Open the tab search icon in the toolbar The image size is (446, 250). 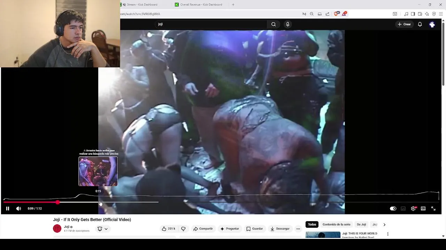pos(395,14)
